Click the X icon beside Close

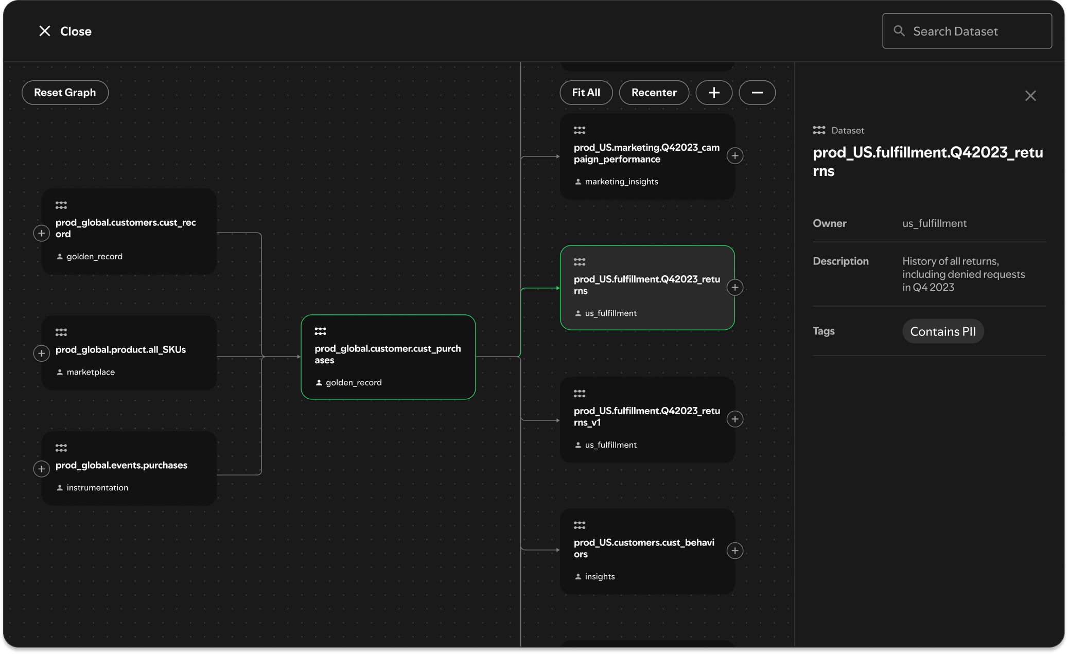pyautogui.click(x=45, y=31)
